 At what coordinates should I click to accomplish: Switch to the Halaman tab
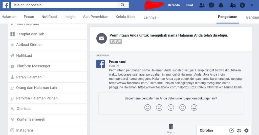9,17
